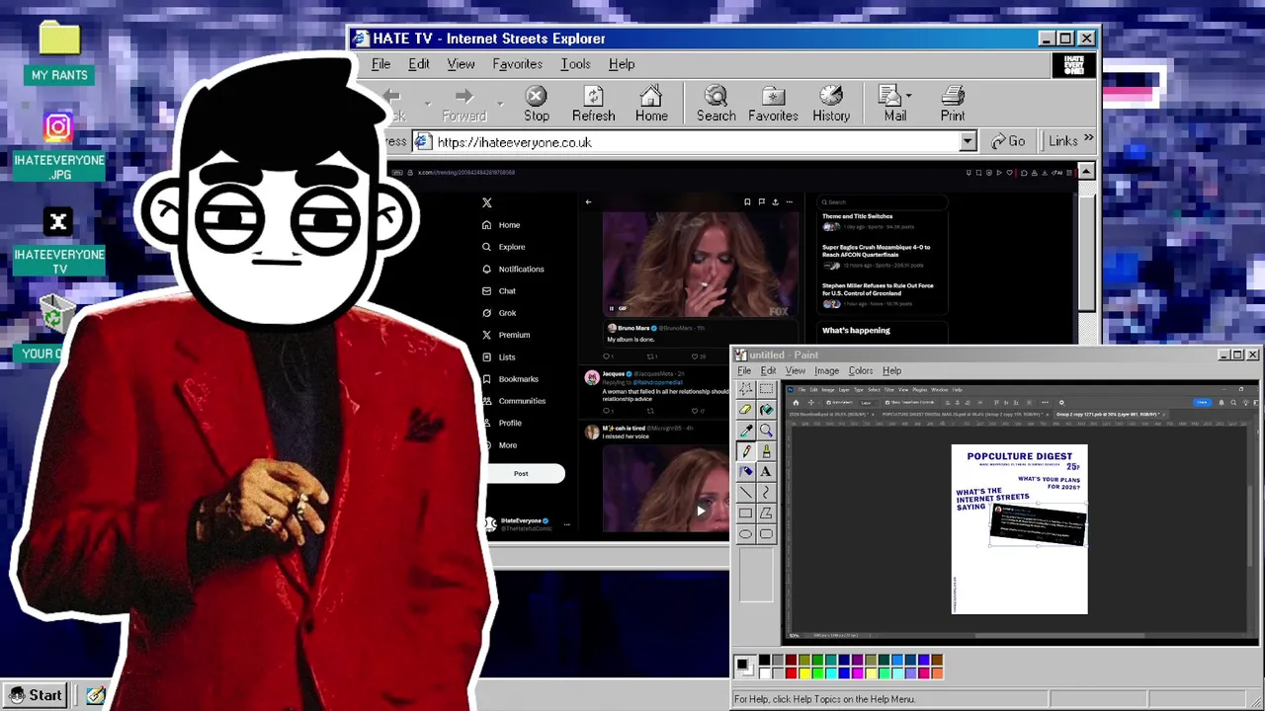The width and height of the screenshot is (1265, 711).
Task: Expand the address bar URL dropdown
Action: 968,142
